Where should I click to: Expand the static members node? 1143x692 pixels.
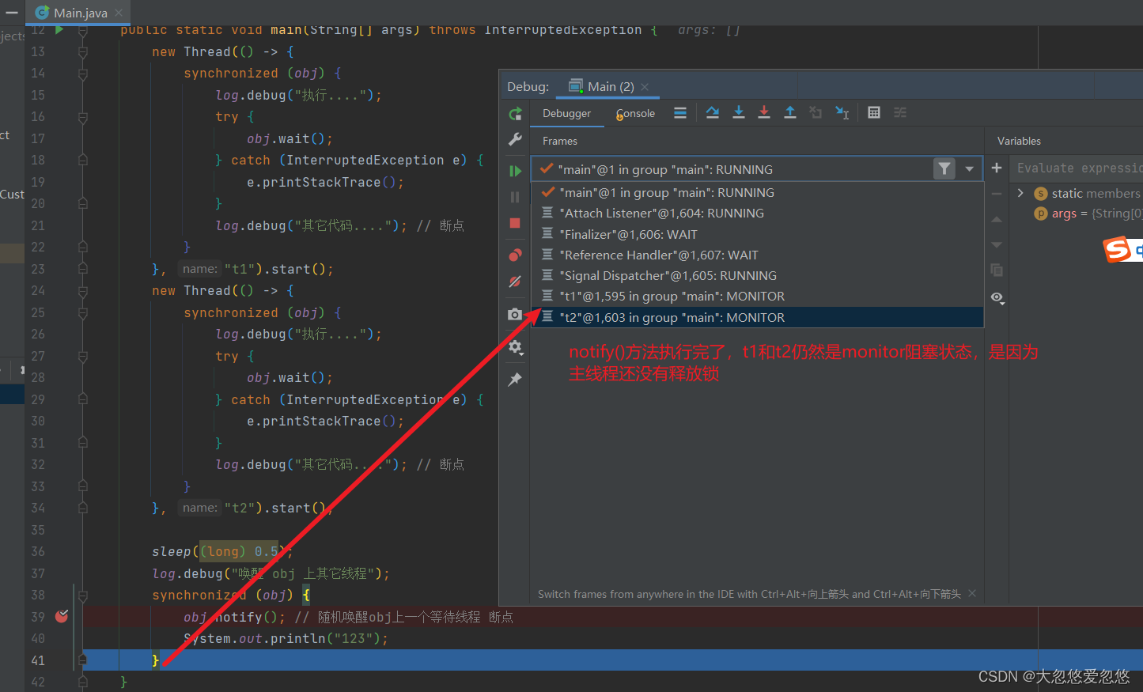point(1020,193)
